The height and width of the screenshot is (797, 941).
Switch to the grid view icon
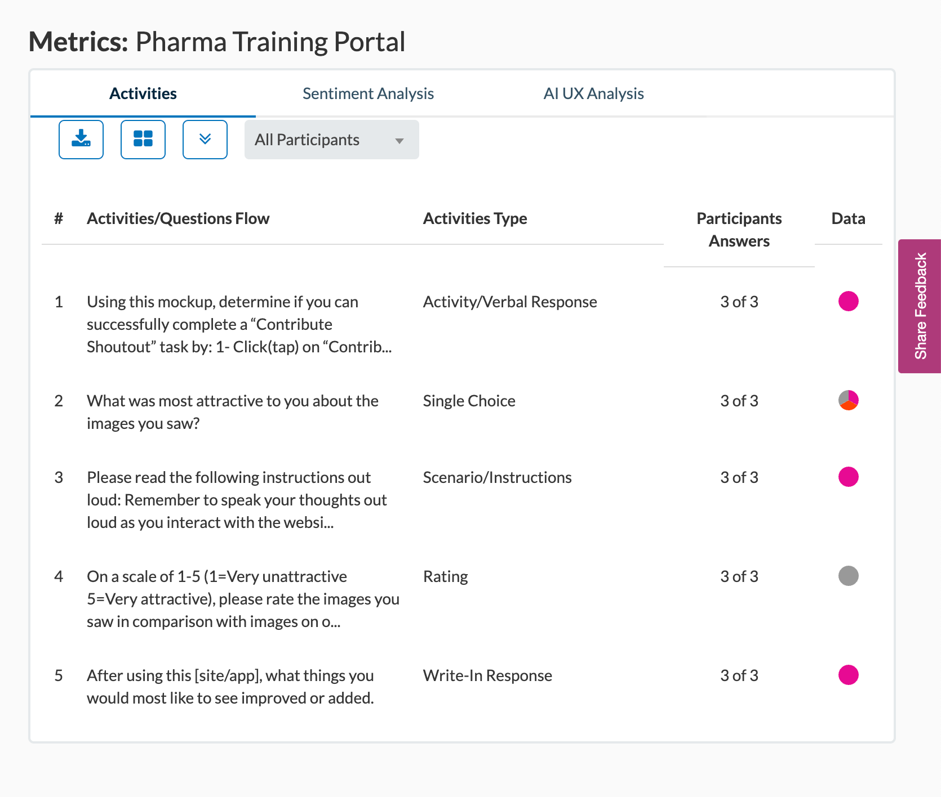[143, 140]
